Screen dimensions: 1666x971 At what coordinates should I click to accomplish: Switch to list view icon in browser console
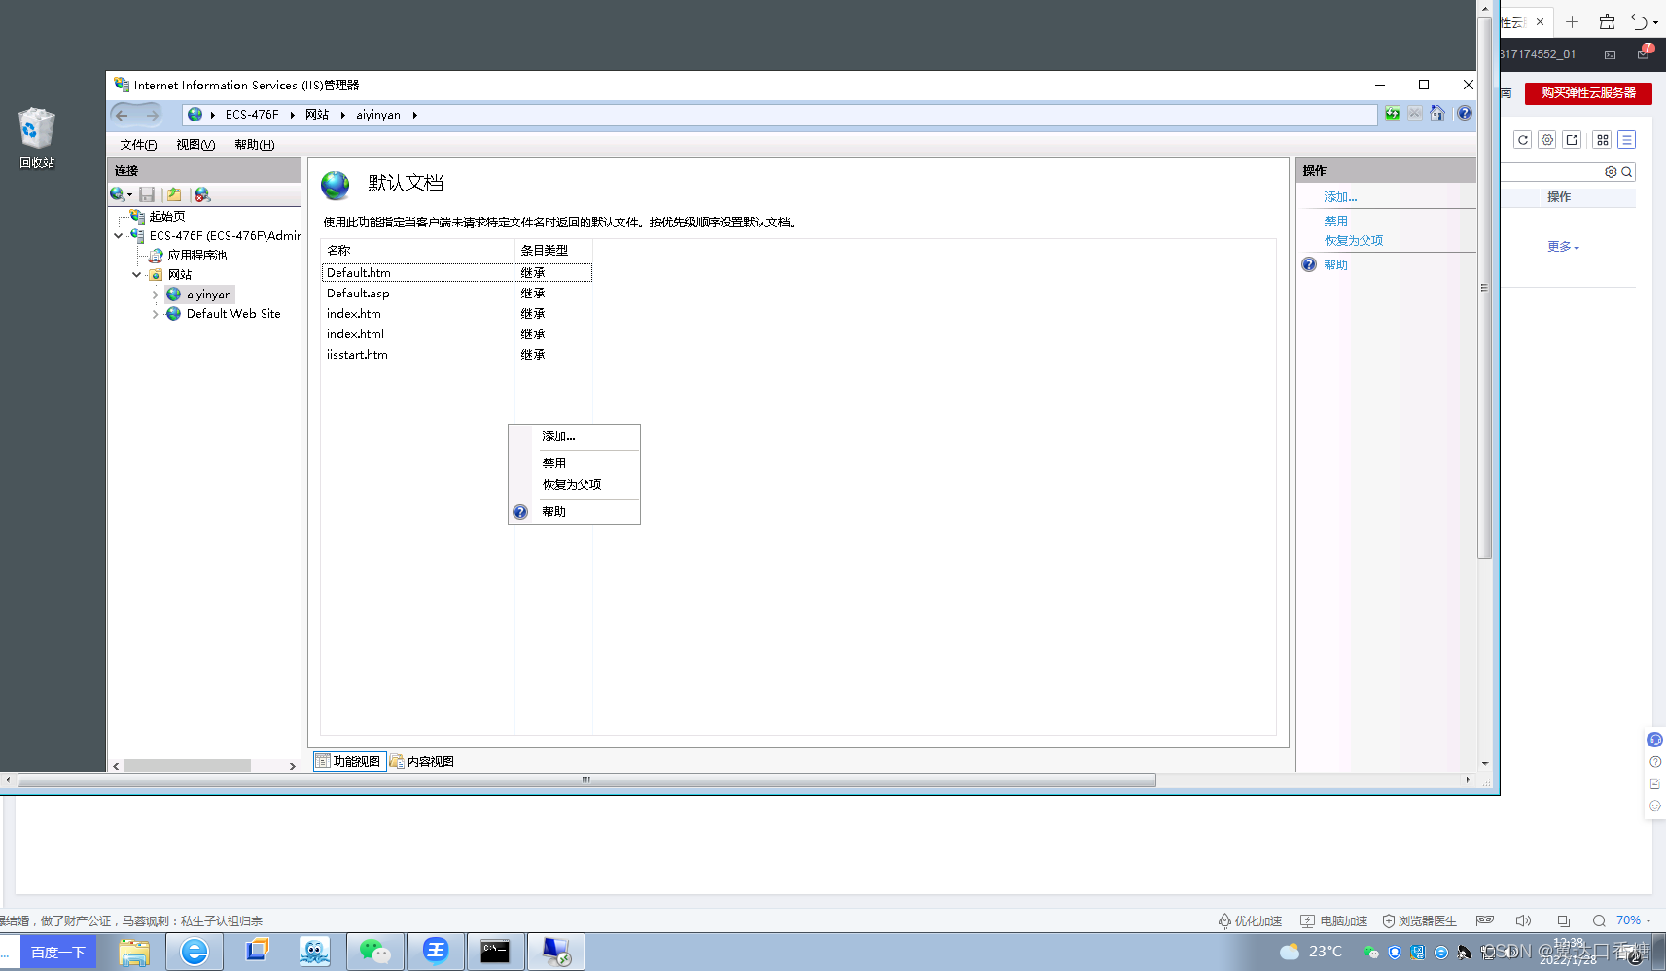pos(1627,140)
